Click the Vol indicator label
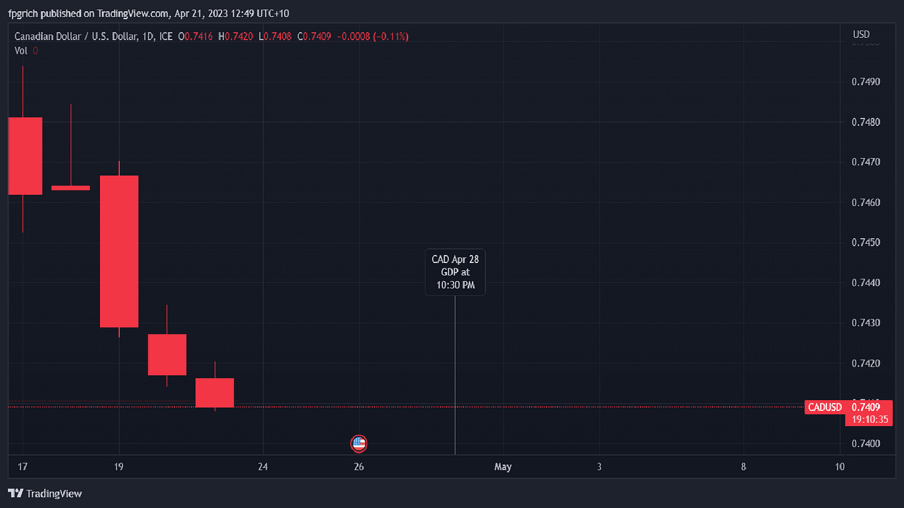Screen dimensions: 904x508 [20, 51]
